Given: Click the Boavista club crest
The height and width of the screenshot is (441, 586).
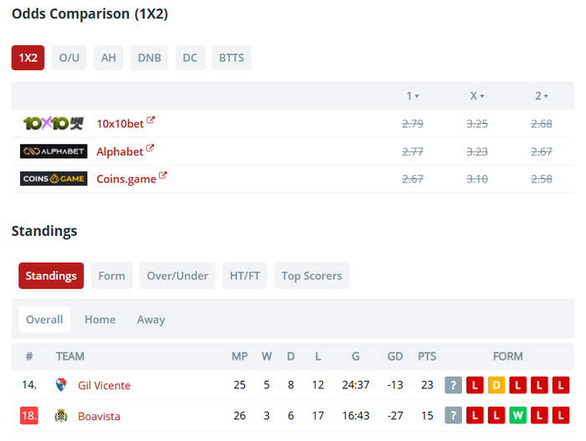Looking at the screenshot, I should 60,415.
